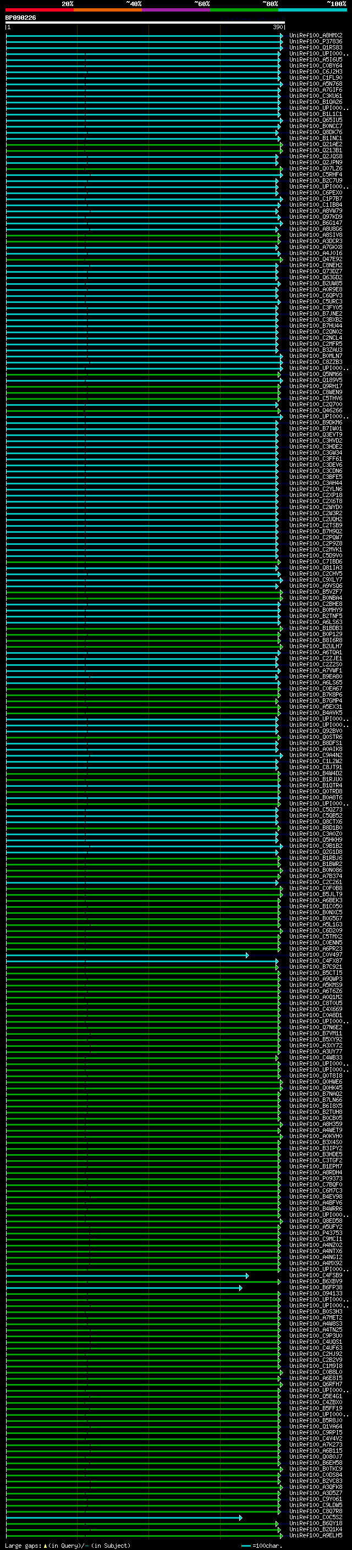The image size is (352, 1550).
Task: Select the UniRef100_B4AVK5 label
Action: tap(316, 713)
